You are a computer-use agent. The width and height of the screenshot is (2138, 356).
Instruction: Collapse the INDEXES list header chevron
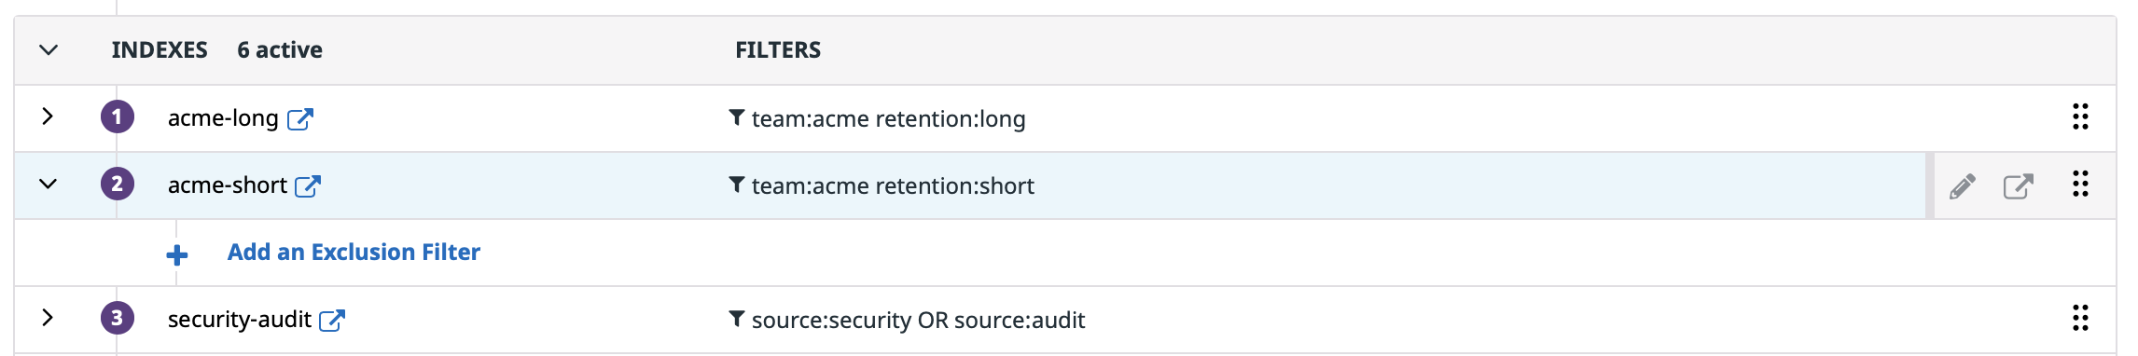[x=49, y=49]
